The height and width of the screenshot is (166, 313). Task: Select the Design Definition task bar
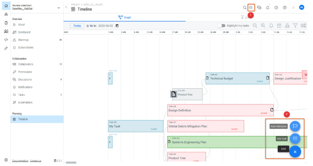pos(219,110)
